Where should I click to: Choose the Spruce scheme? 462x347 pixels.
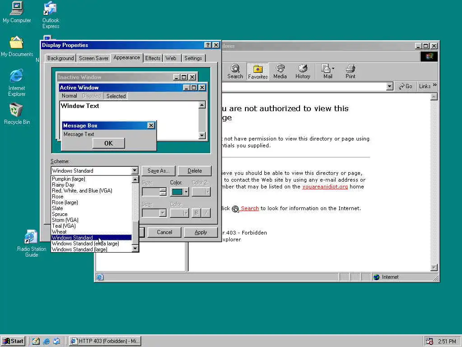[x=91, y=214]
